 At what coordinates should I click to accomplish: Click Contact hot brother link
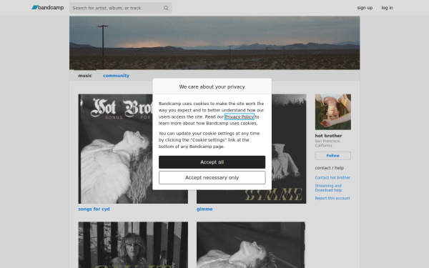(332, 178)
